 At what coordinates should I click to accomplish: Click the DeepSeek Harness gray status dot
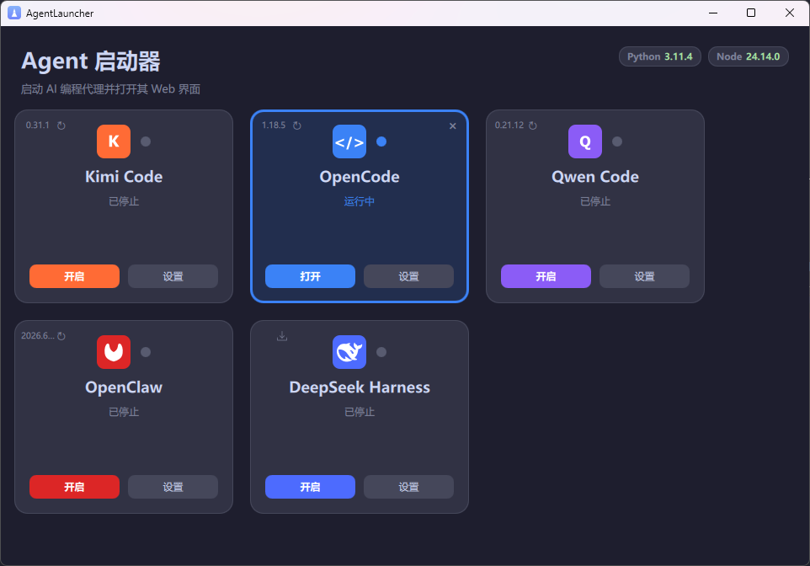(381, 352)
